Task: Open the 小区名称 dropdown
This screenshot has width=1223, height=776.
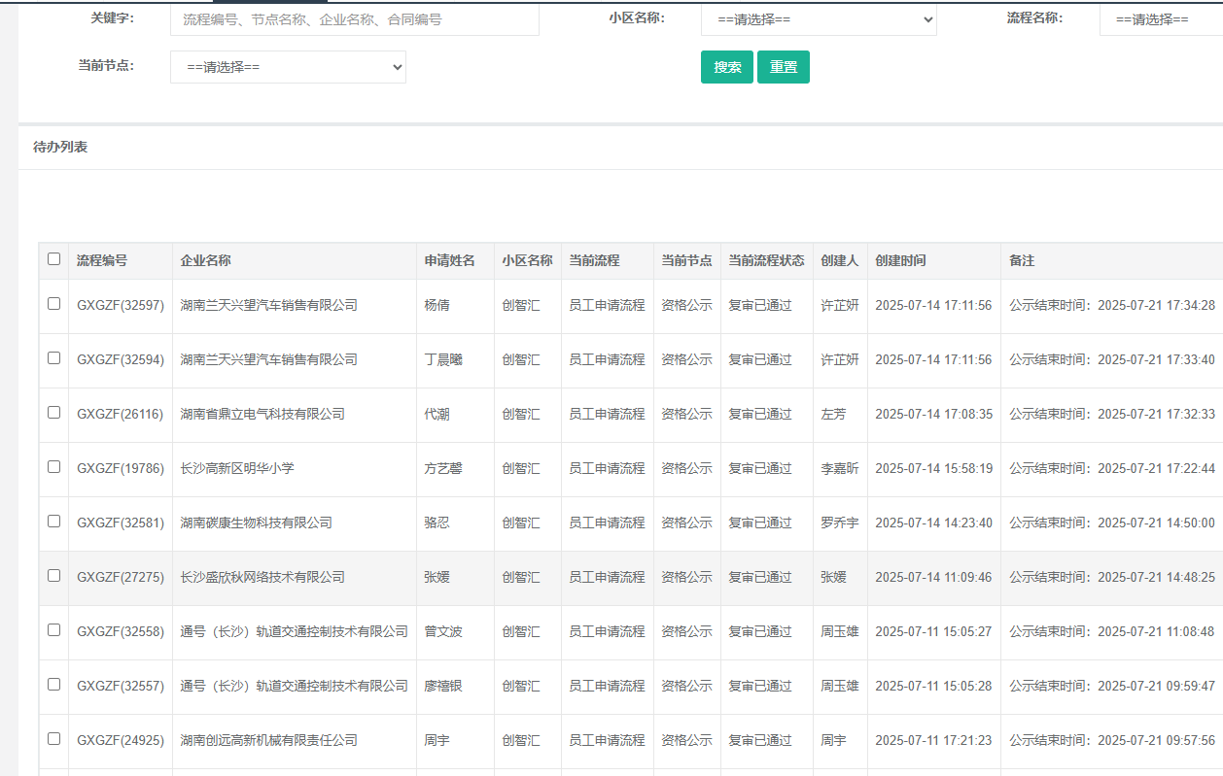Action: coord(818,19)
